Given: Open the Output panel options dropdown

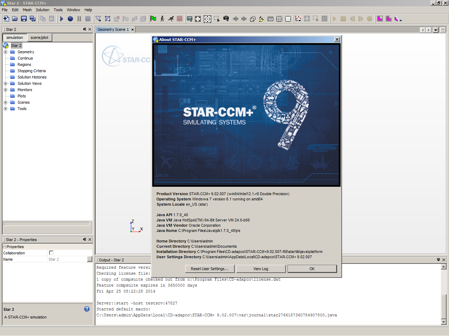Looking at the screenshot, I should click(x=438, y=260).
